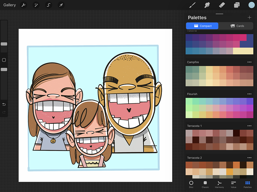Viewport: 257px width, 192px height.
Task: Select the Smudge tool
Action: [x=207, y=5]
